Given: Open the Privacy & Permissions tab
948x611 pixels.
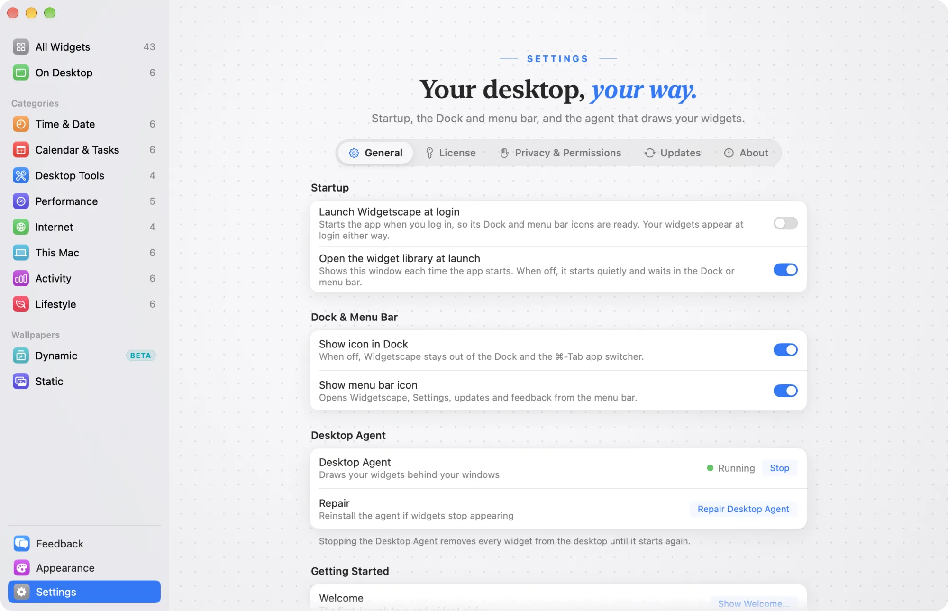Looking at the screenshot, I should [x=561, y=153].
